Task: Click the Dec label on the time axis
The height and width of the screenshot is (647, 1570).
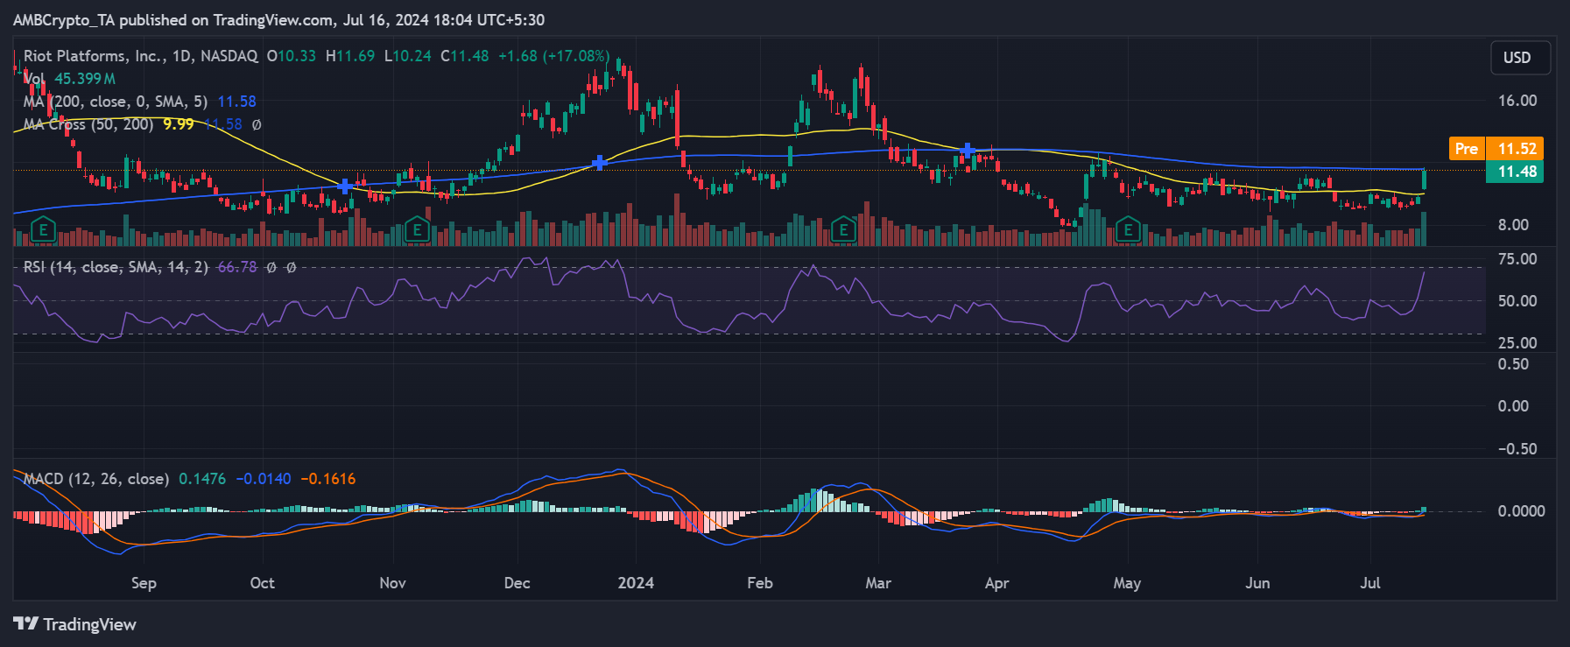Action: tap(517, 584)
